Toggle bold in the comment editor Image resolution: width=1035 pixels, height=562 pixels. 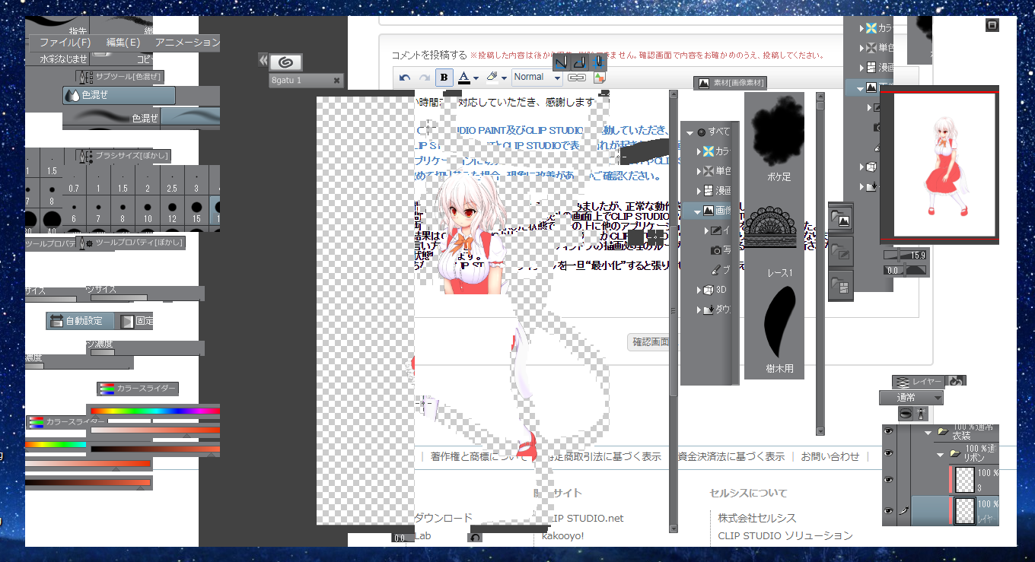point(444,78)
